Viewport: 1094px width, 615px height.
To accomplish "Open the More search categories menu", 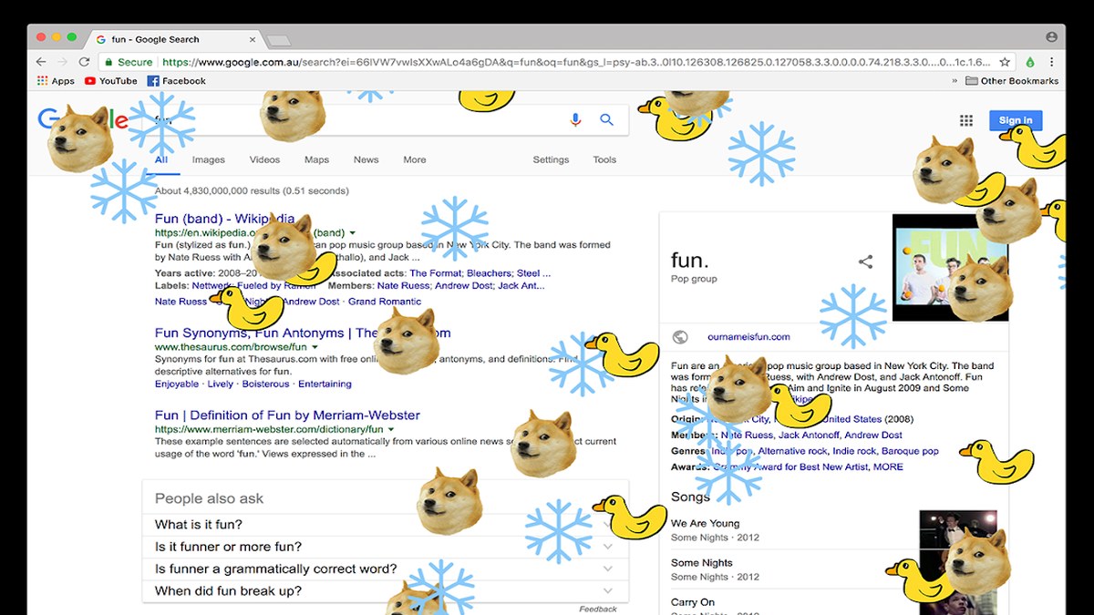I will coord(415,159).
